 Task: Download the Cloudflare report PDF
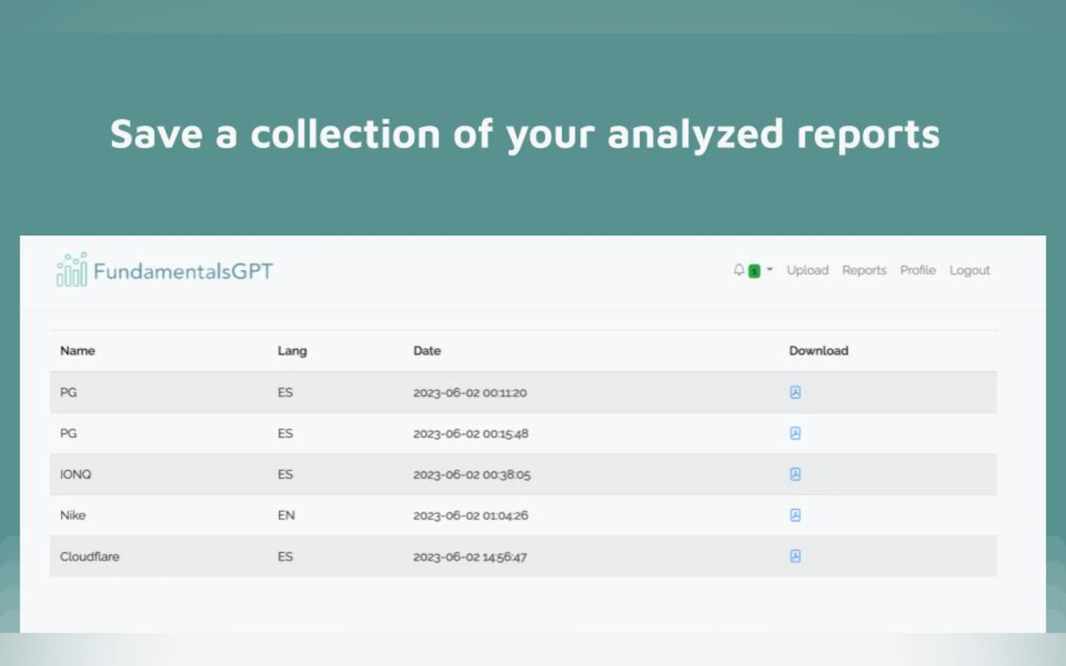[x=795, y=556]
